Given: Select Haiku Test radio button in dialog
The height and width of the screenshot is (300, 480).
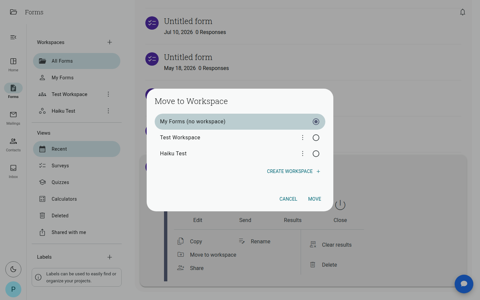Looking at the screenshot, I should [316, 154].
